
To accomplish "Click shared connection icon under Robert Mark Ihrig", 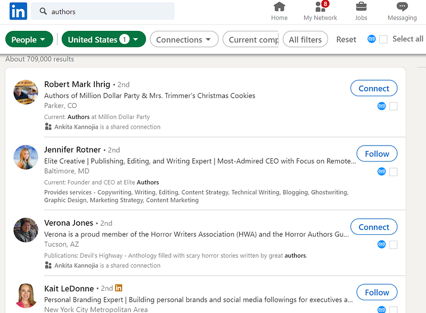I will click(x=48, y=126).
